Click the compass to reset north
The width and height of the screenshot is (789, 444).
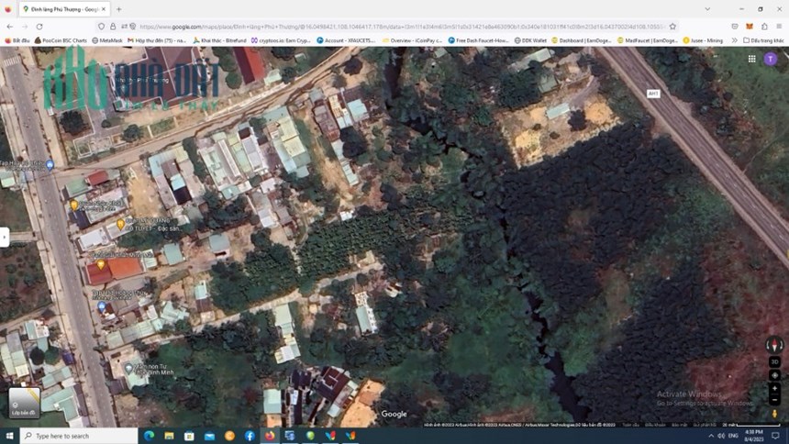tap(774, 345)
